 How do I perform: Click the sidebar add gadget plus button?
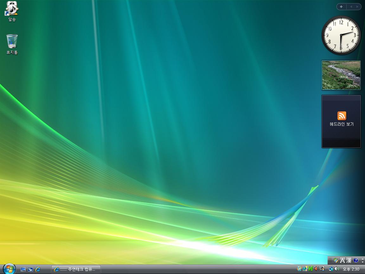point(341,7)
